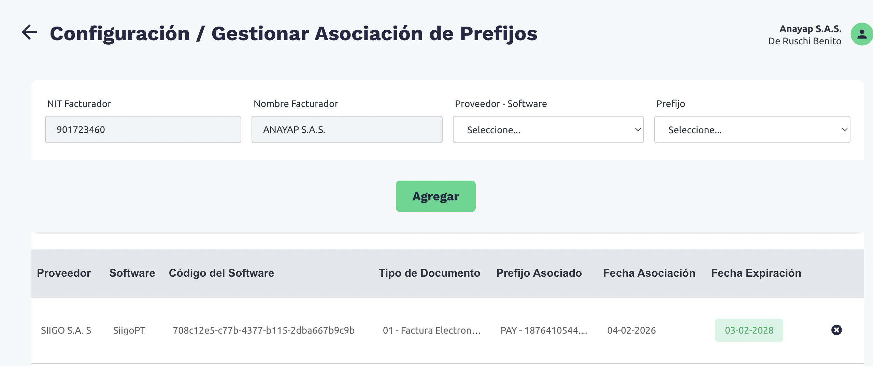Click the Código del Software column header
Viewport: 873px width, 366px height.
pyautogui.click(x=221, y=273)
